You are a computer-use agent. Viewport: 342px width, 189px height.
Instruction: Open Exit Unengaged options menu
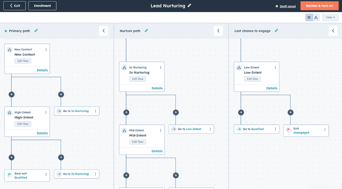point(325,130)
